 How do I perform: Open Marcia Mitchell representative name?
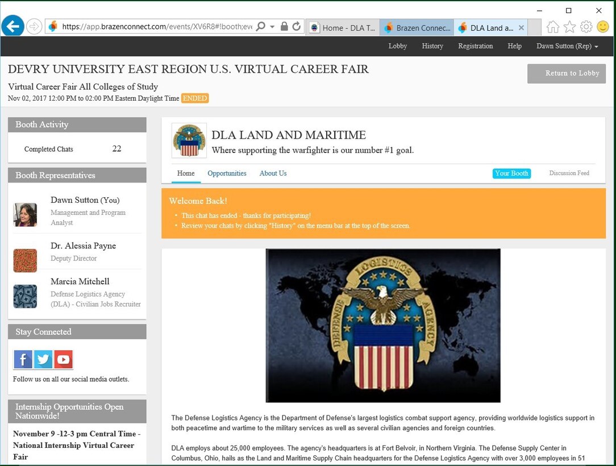[80, 281]
